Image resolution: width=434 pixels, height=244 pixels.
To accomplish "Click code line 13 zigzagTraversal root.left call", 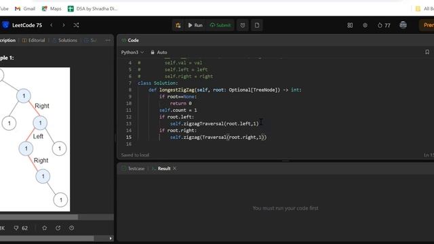I will click(x=214, y=123).
